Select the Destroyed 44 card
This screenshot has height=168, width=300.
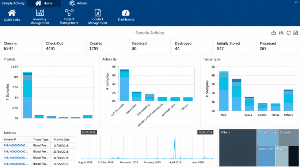192,46
